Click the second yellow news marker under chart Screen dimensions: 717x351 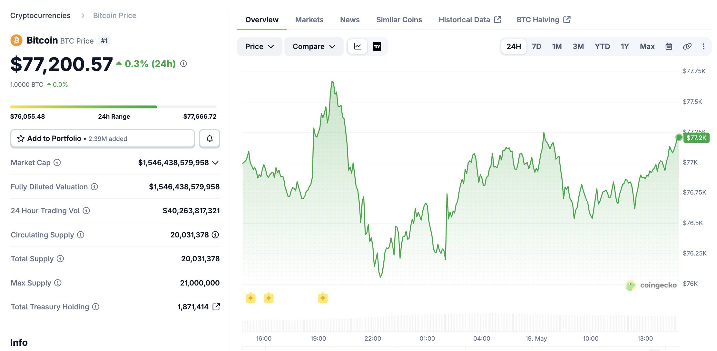[x=269, y=298]
